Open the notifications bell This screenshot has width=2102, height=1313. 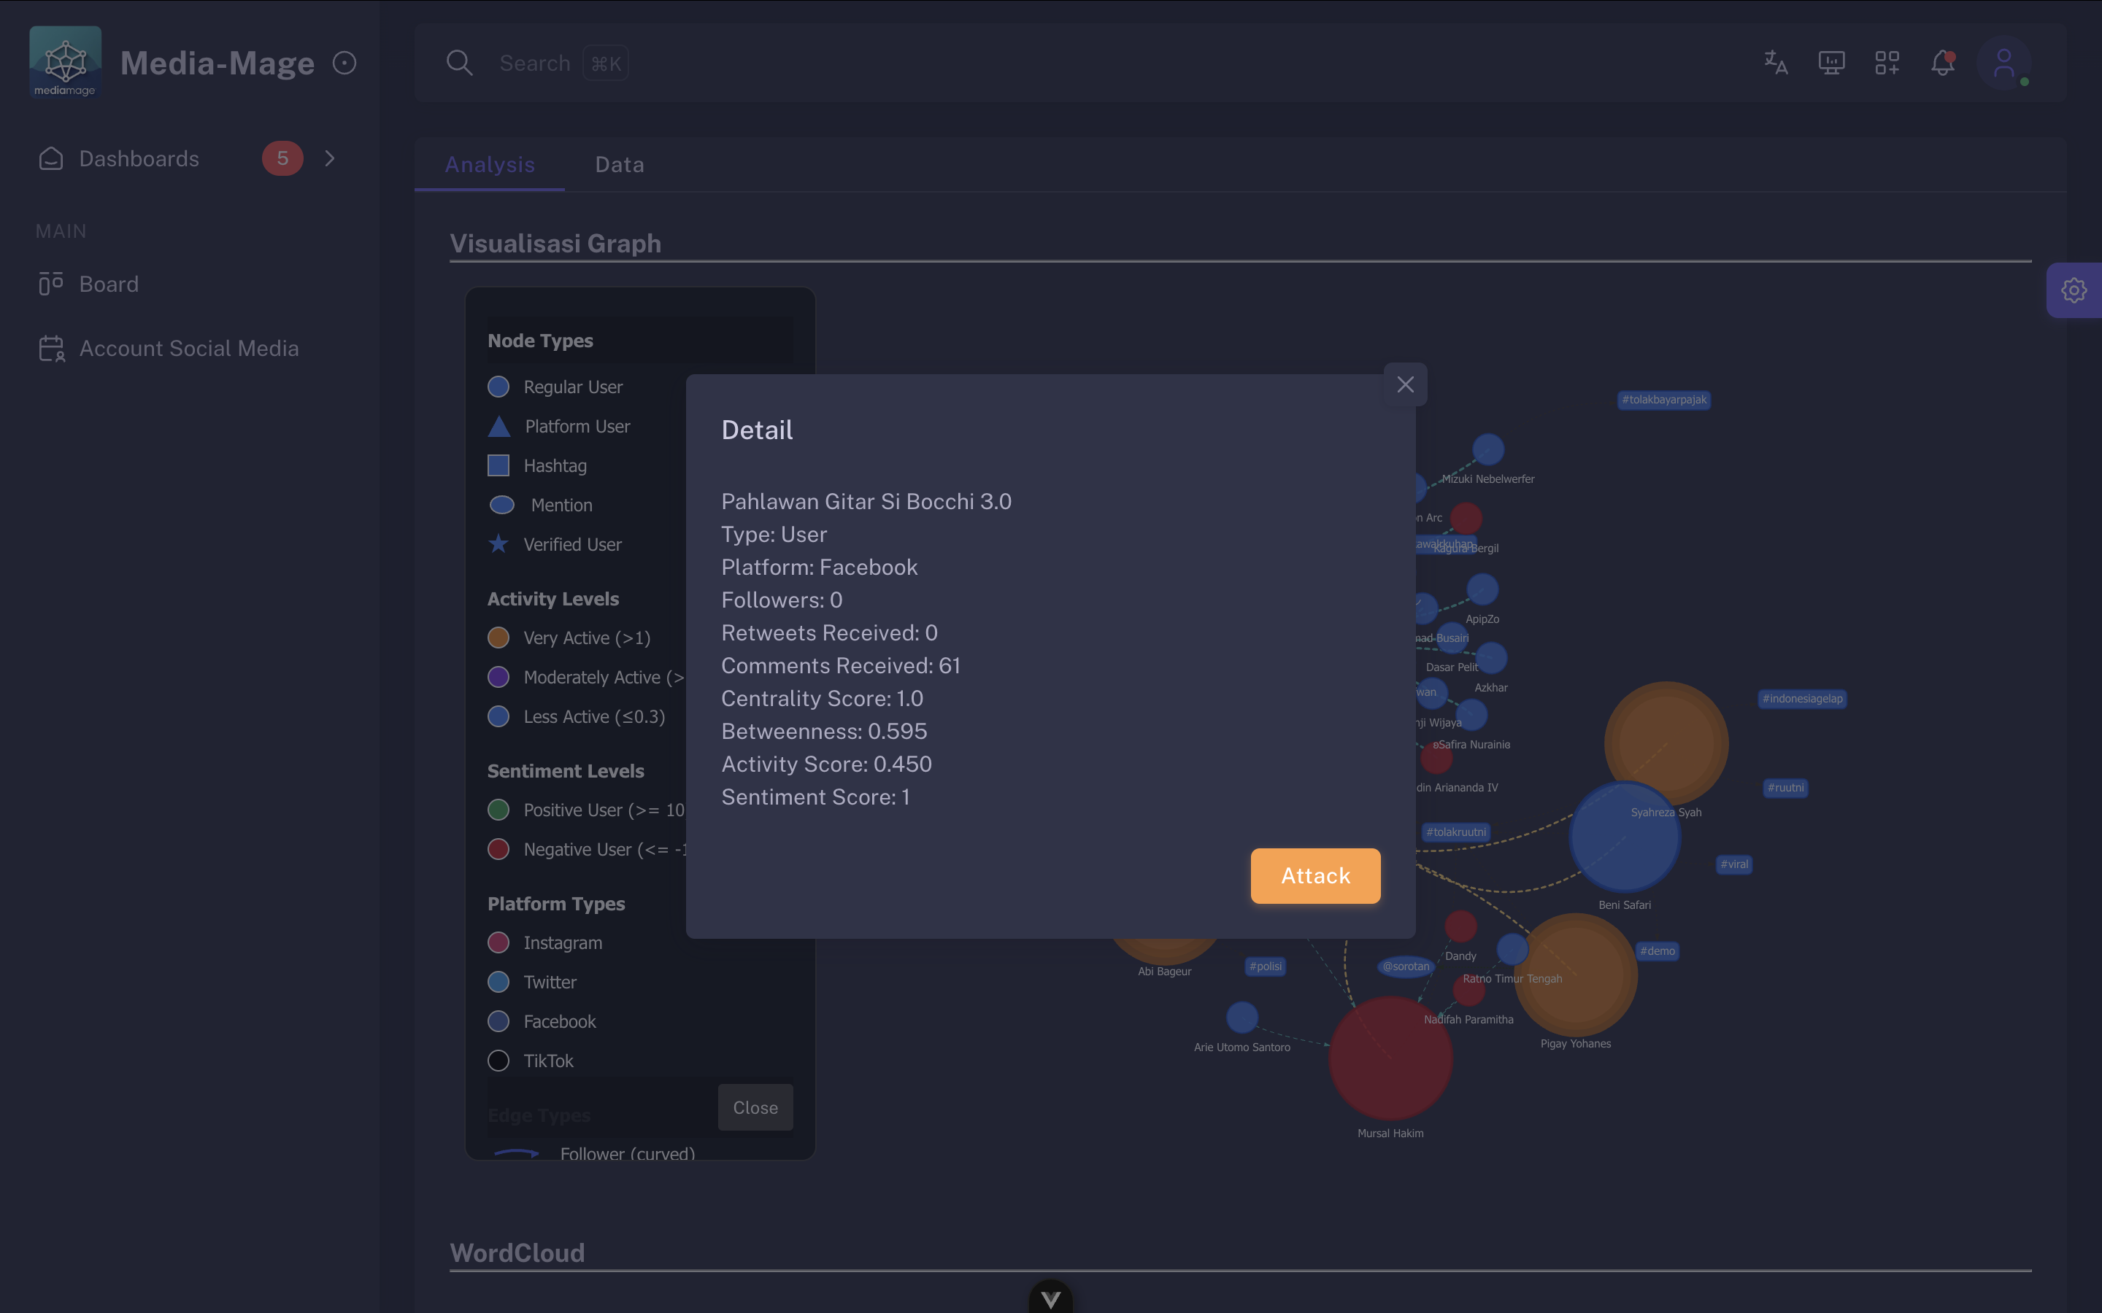(x=1943, y=63)
